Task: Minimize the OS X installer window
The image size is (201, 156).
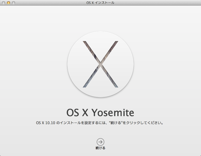Action: click(9, 3)
